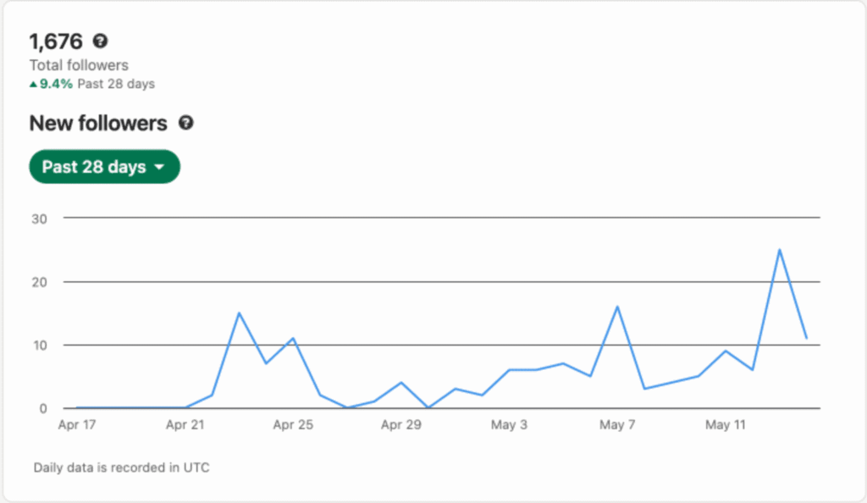Click the 30 value on the y-axis
The height and width of the screenshot is (503, 867).
pos(39,218)
